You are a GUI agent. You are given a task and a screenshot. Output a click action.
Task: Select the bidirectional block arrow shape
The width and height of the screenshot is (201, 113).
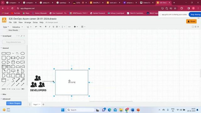pyautogui.click(x=18, y=80)
